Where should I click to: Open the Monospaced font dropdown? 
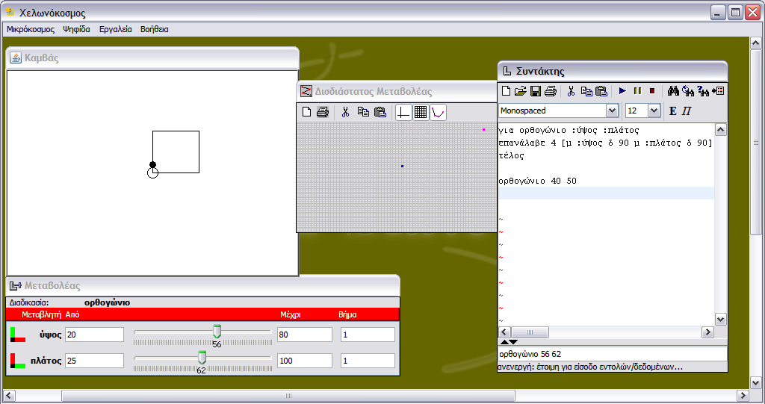613,111
